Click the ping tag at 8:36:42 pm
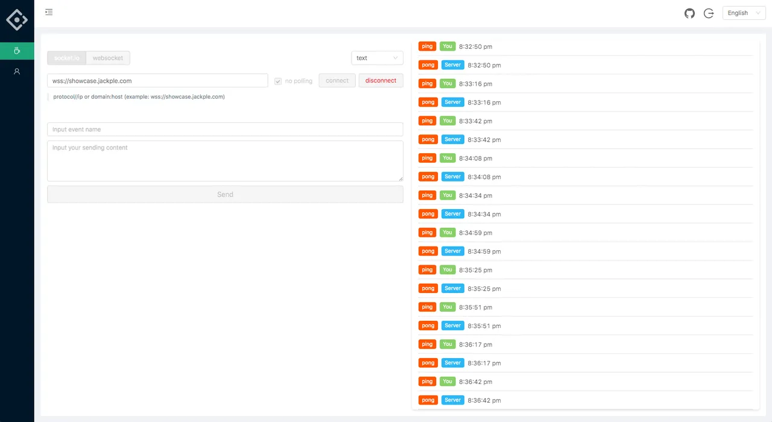The image size is (772, 422). coord(428,382)
